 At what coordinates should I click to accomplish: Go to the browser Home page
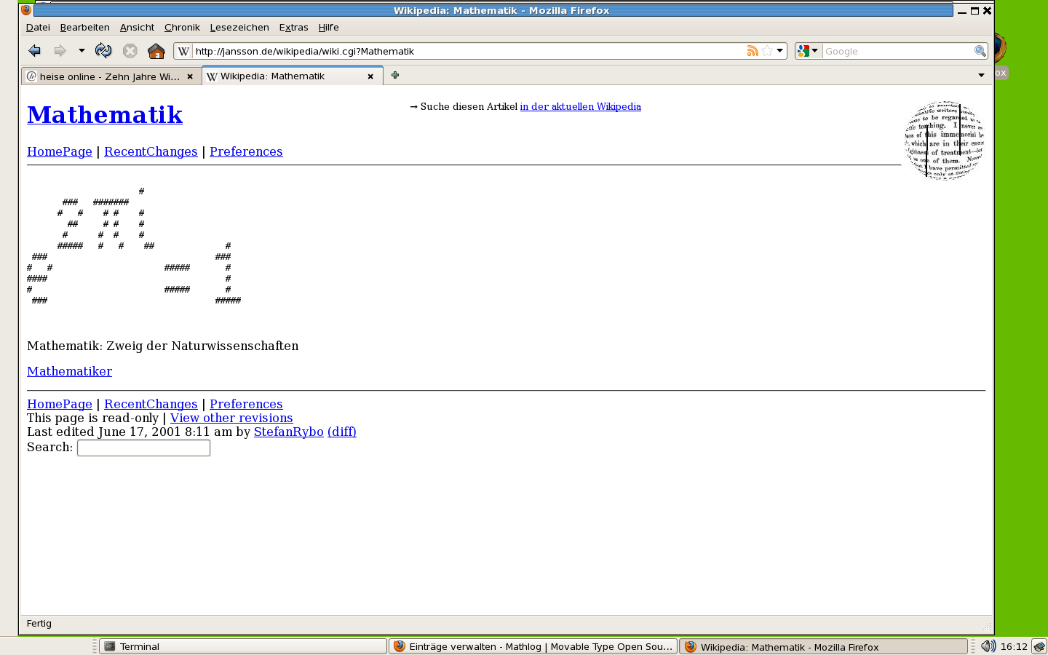click(x=156, y=51)
